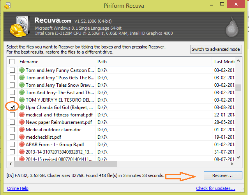Tick checkbox for News paper Reimbursement.pdf
This screenshot has width=249, height=195.
[12, 122]
